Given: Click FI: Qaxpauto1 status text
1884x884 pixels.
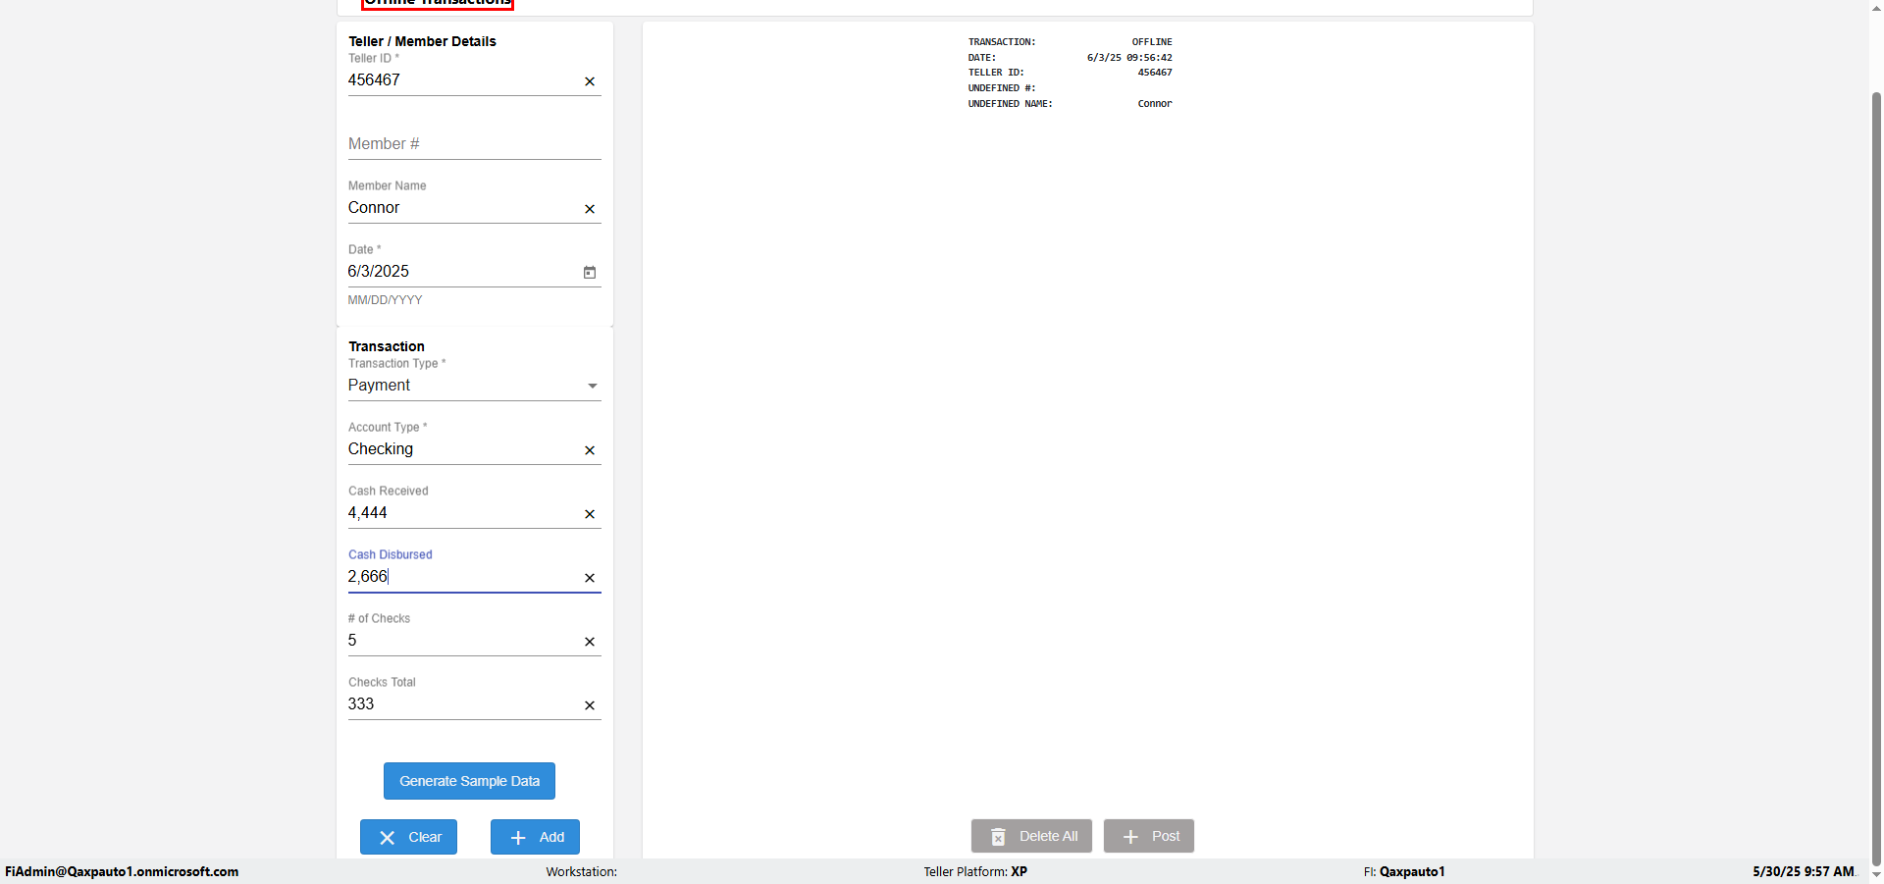Looking at the screenshot, I should (x=1404, y=871).
